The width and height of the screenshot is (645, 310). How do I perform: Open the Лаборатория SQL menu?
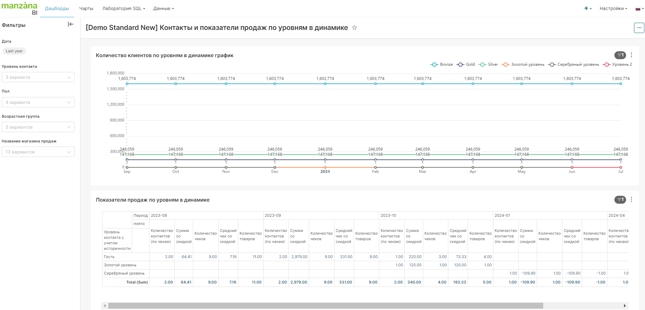(123, 9)
